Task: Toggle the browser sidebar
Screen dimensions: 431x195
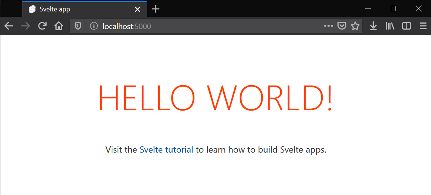Action: click(x=407, y=26)
